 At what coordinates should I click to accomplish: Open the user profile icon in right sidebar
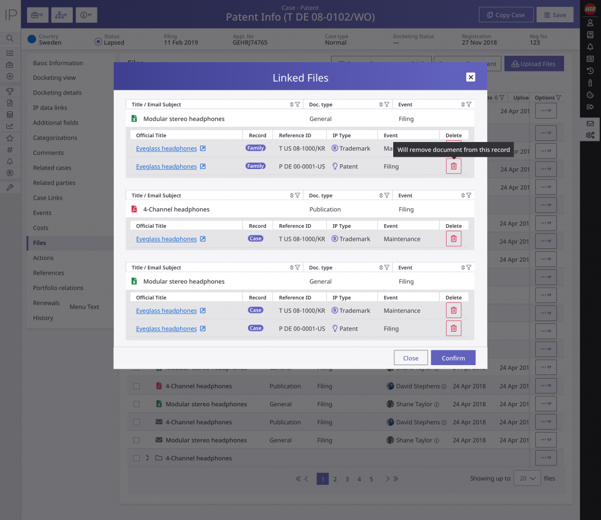point(590,23)
